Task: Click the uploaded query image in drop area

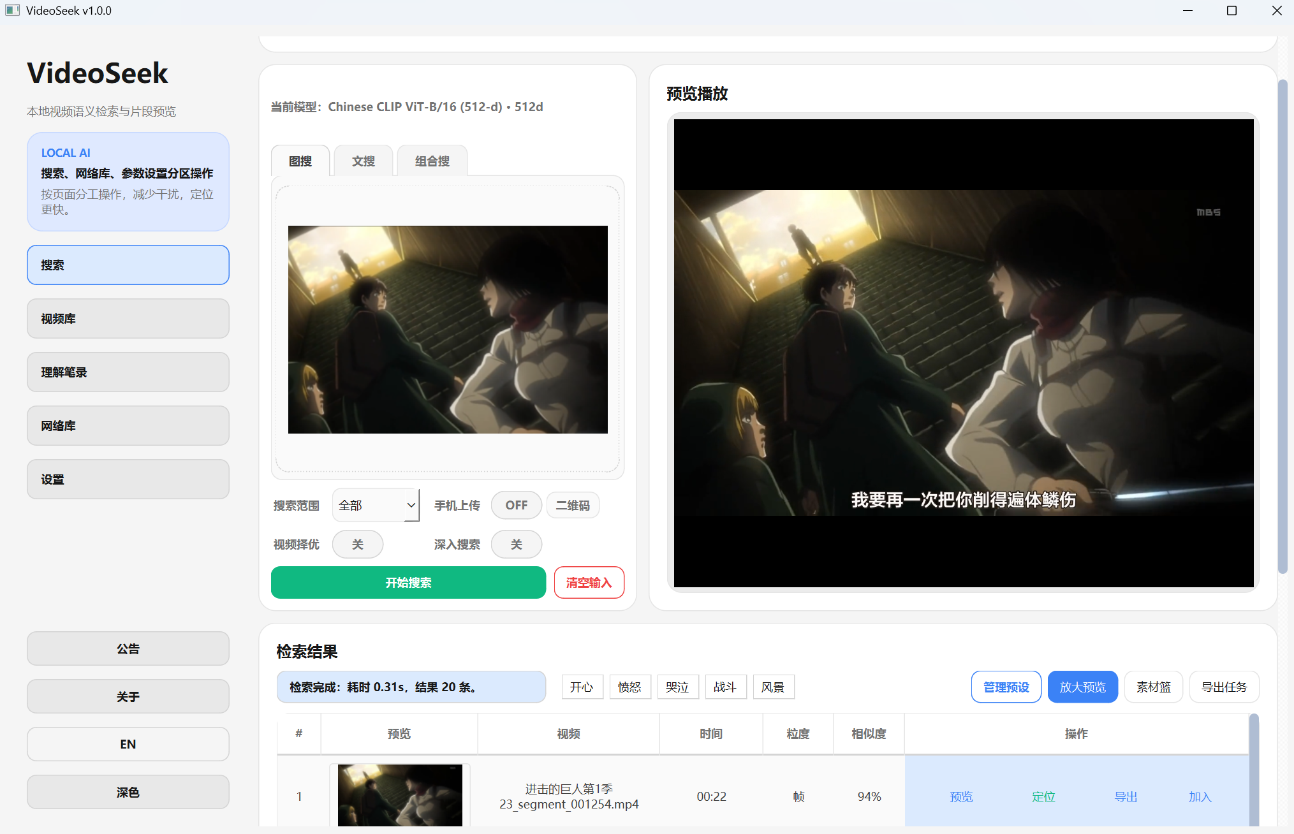Action: point(448,330)
